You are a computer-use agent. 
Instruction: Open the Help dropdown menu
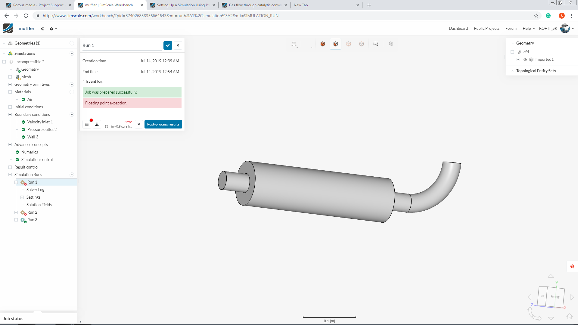coord(529,29)
